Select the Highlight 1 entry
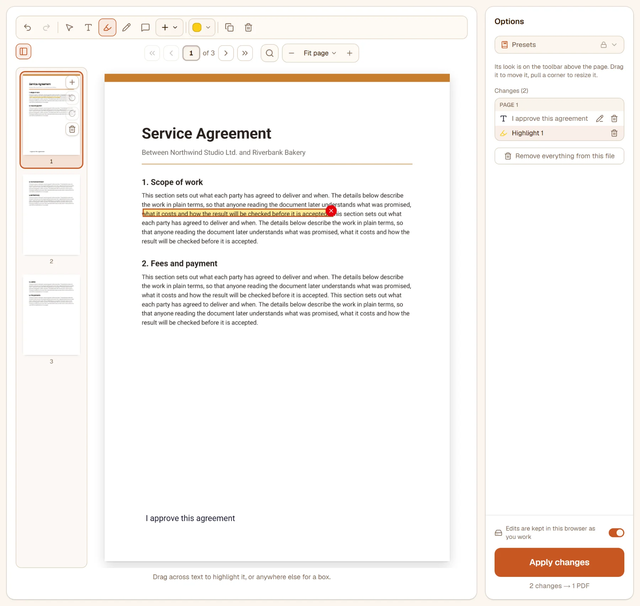The width and height of the screenshot is (640, 606). coord(559,133)
